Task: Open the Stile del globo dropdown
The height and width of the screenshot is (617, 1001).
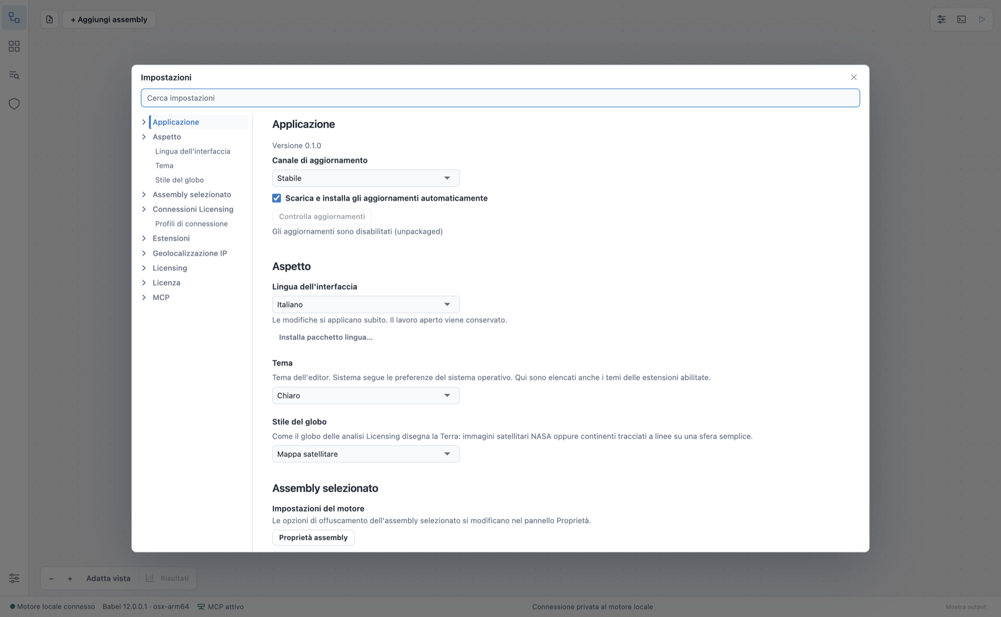Action: 366,454
